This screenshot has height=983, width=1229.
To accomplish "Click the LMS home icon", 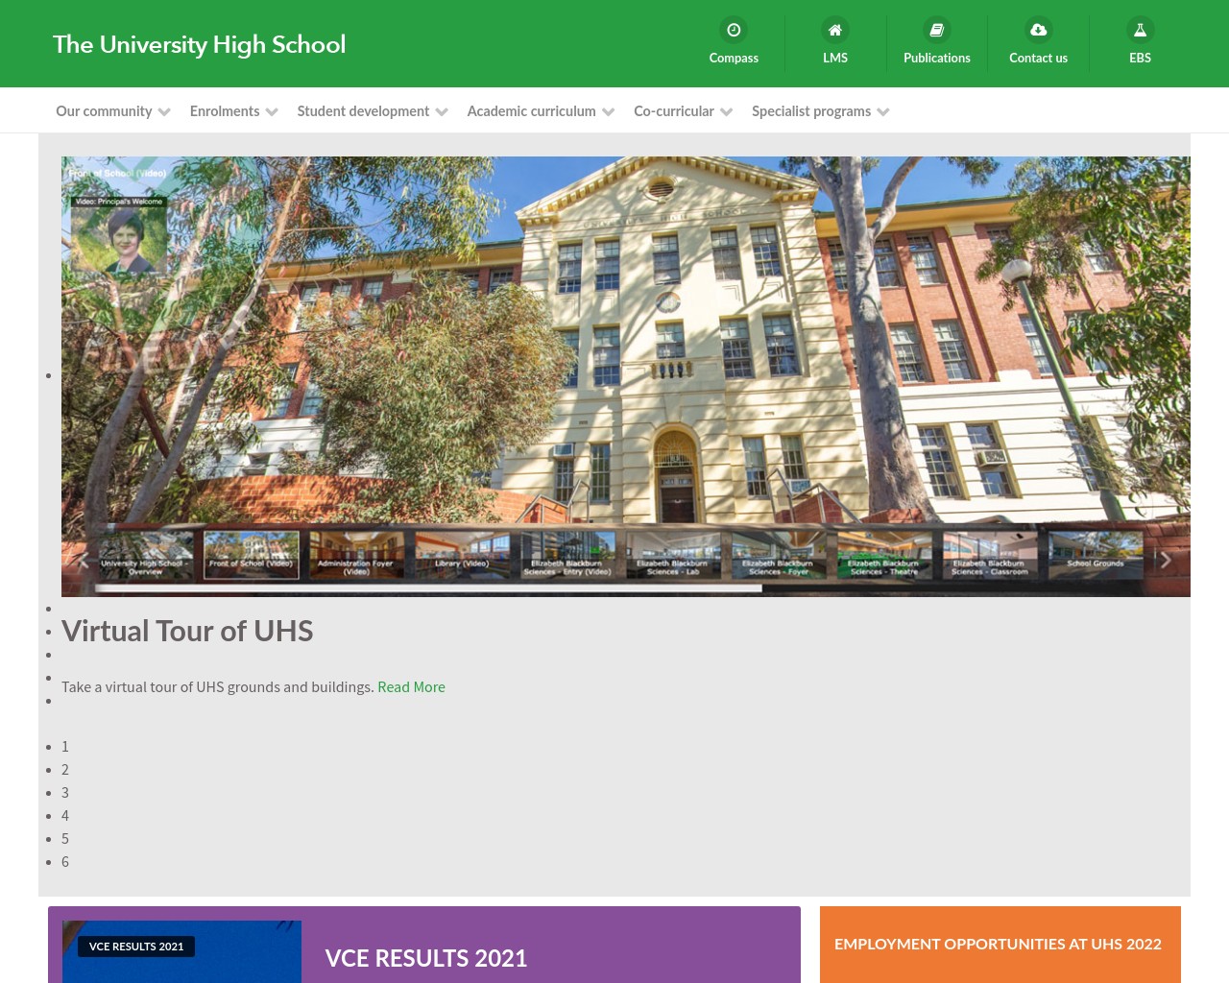I will [x=834, y=30].
